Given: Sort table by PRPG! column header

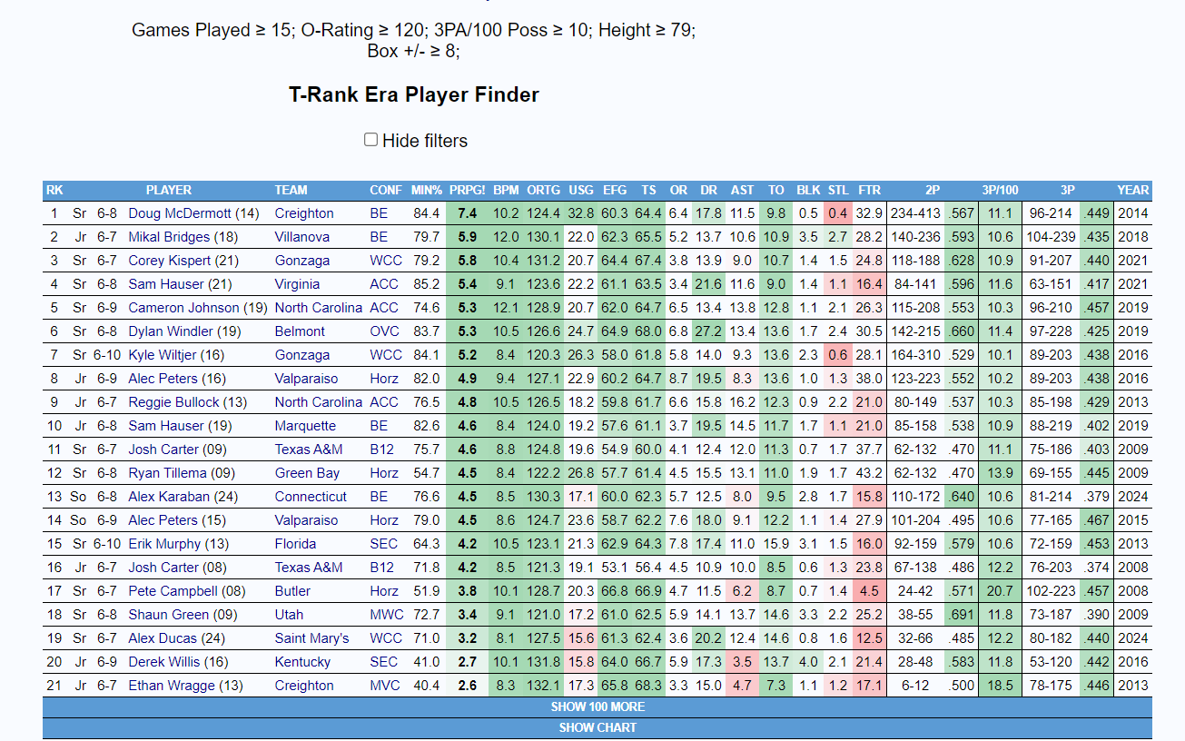Looking at the screenshot, I should [x=467, y=190].
